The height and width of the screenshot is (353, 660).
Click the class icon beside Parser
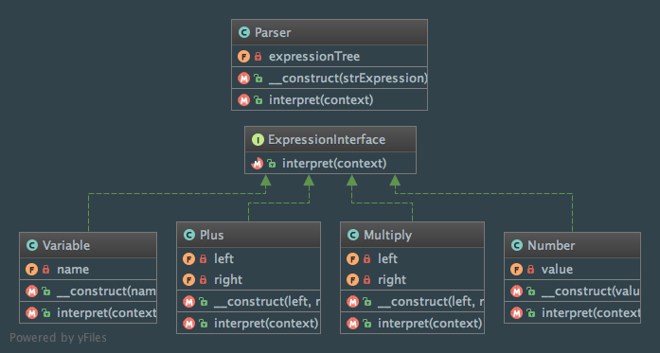pyautogui.click(x=244, y=32)
